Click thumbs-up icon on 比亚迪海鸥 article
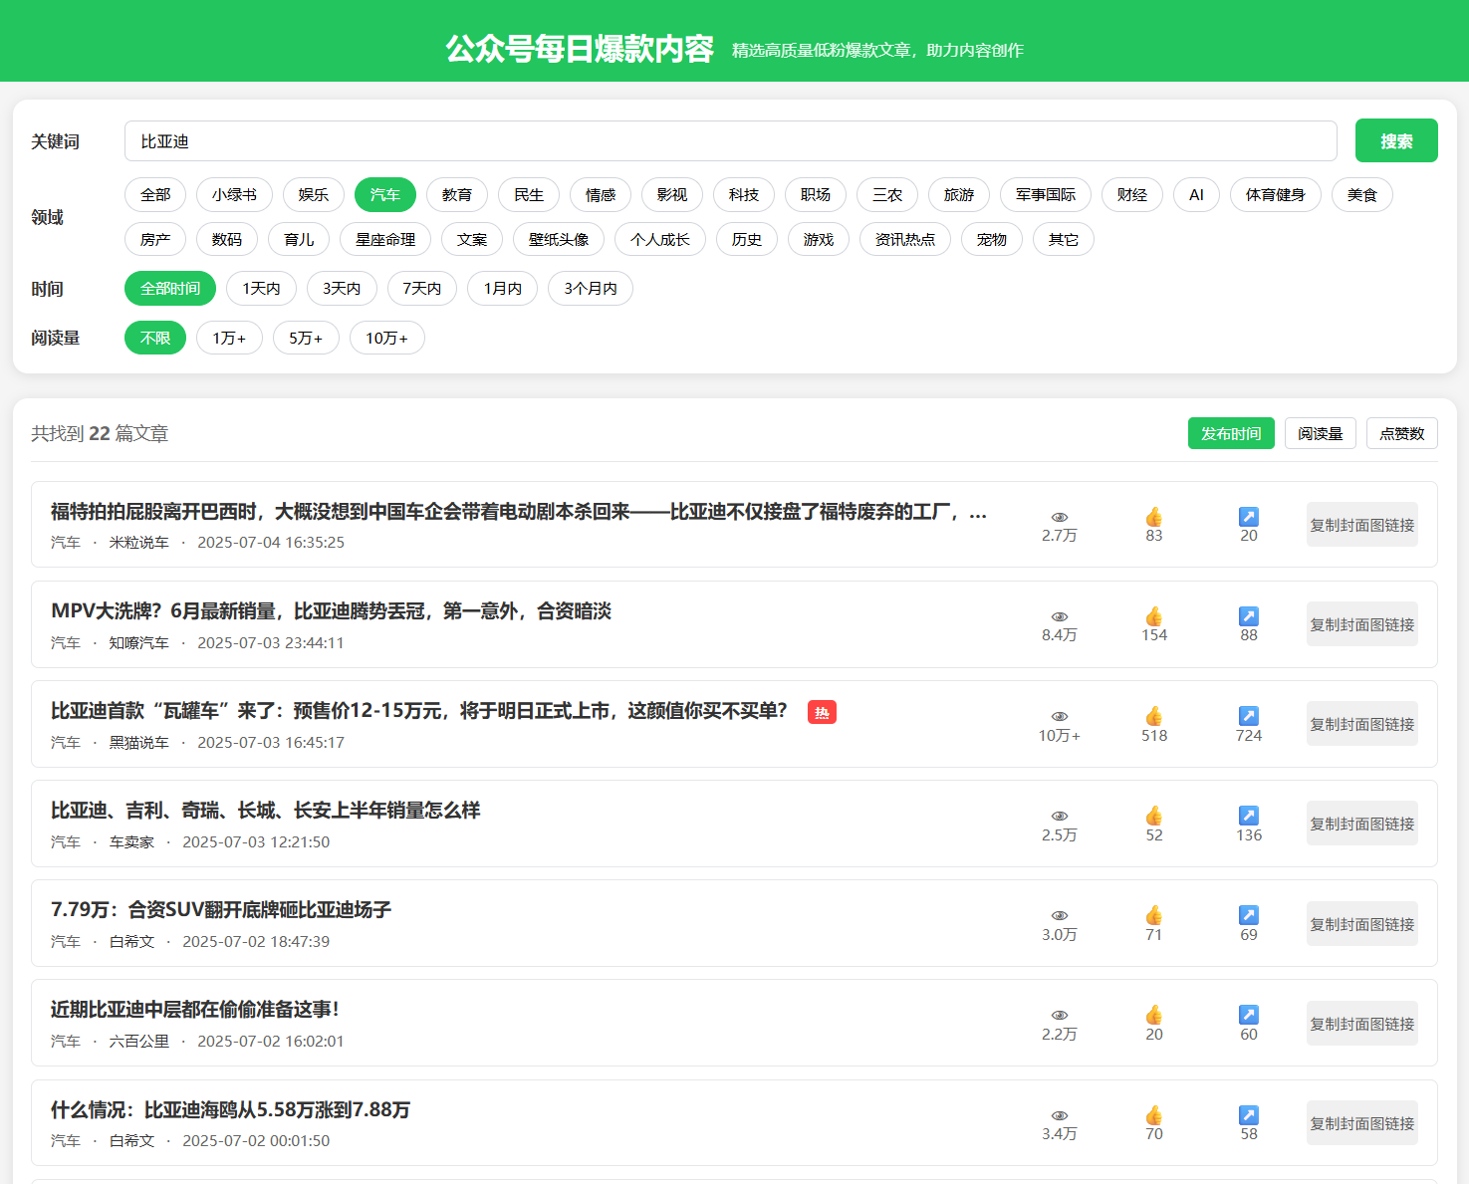1469x1184 pixels. point(1154,1115)
